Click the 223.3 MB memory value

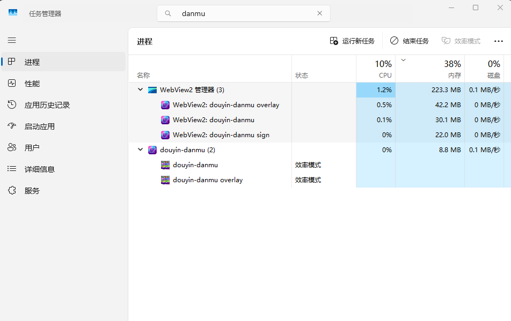446,90
